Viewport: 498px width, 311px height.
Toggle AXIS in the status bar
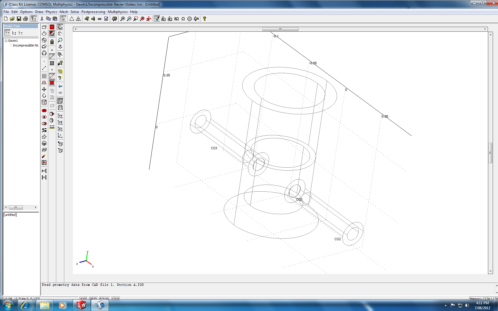(84, 299)
